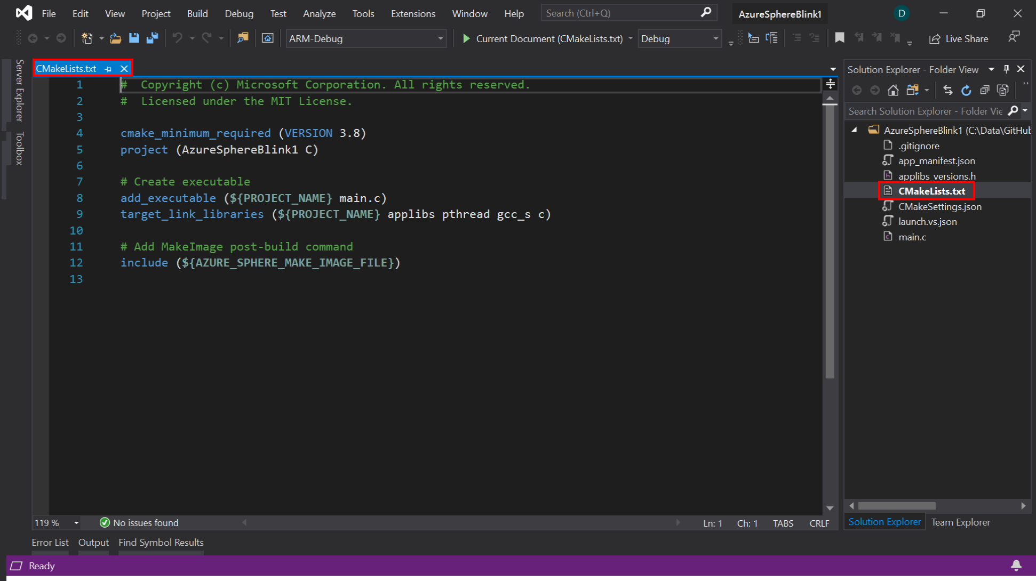
Task: Switch to the Team Explorer tab
Action: point(960,522)
